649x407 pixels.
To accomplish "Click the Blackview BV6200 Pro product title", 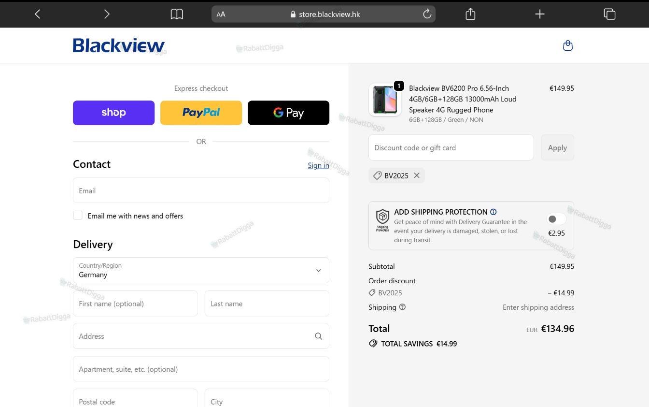I will (x=463, y=99).
